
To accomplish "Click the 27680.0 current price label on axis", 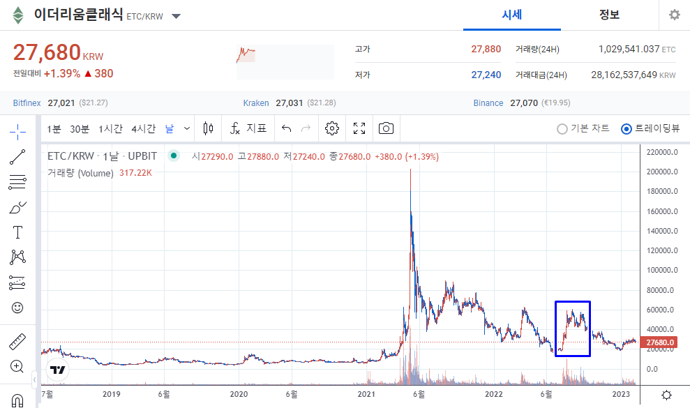I will pyautogui.click(x=659, y=342).
